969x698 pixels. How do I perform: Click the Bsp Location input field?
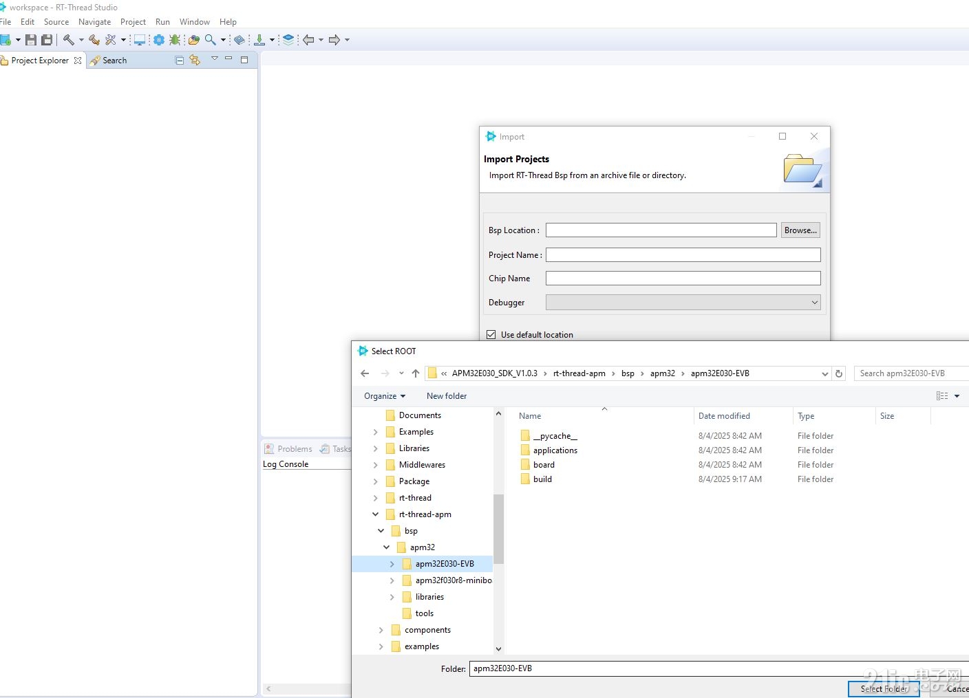click(x=661, y=230)
